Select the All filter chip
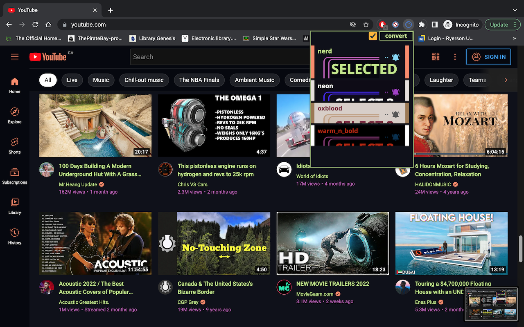524x327 pixels. click(48, 80)
